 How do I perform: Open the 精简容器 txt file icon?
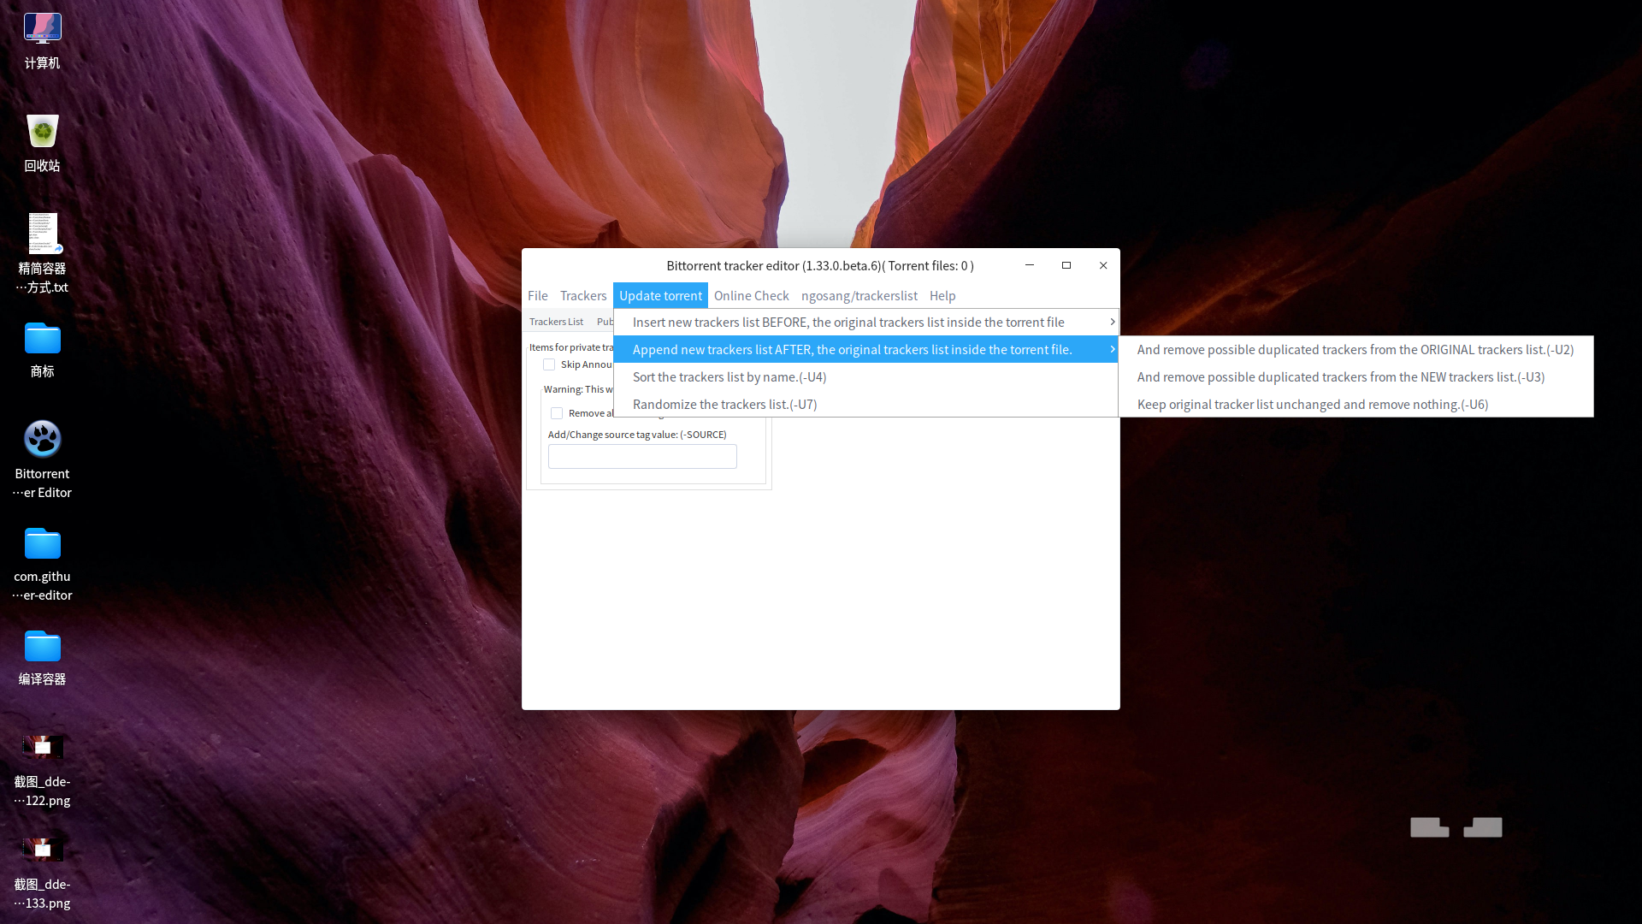42,234
